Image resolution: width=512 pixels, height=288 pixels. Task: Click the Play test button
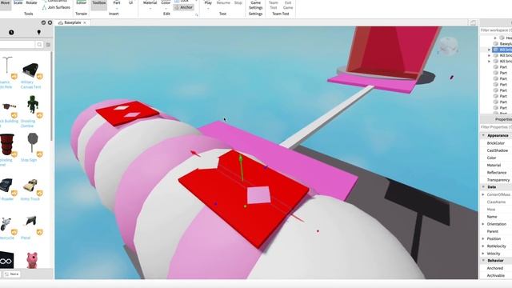coord(208,4)
